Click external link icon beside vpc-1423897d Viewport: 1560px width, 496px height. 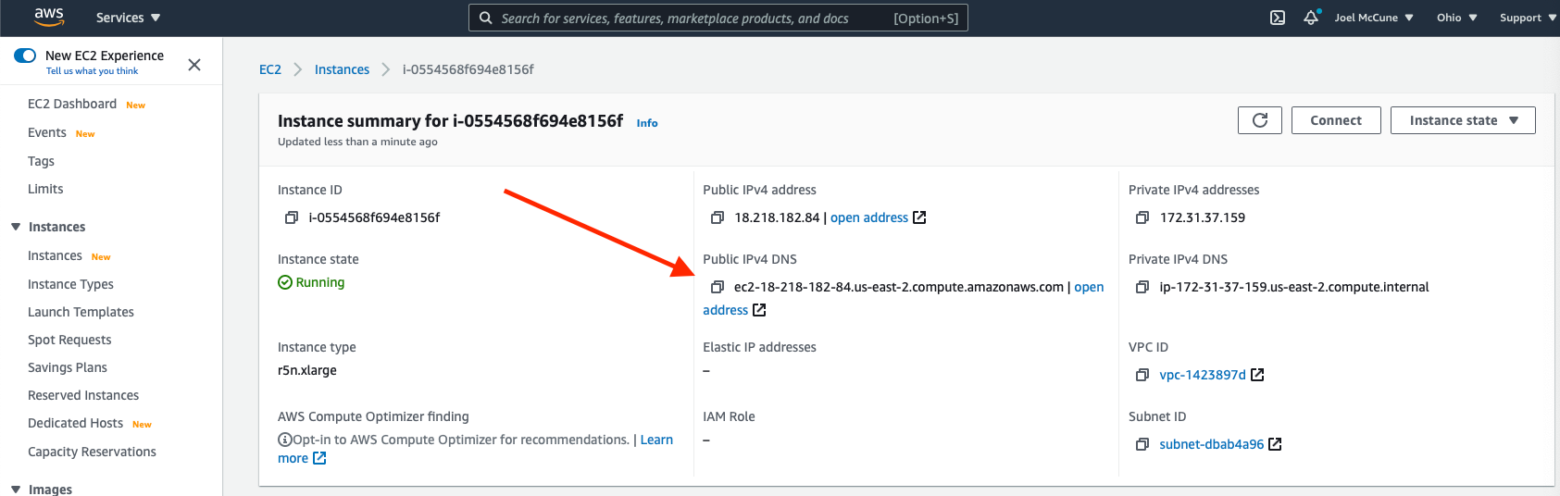[1257, 375]
